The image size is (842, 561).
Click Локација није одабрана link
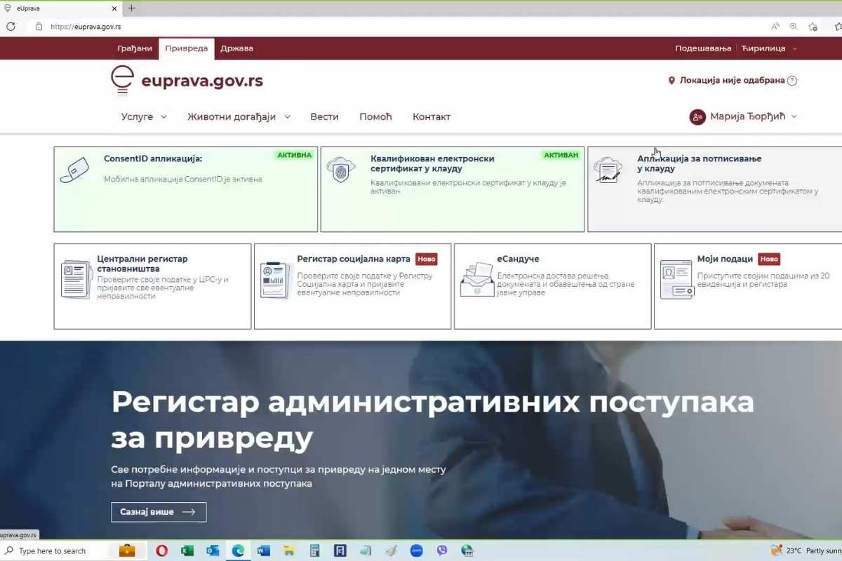point(732,81)
